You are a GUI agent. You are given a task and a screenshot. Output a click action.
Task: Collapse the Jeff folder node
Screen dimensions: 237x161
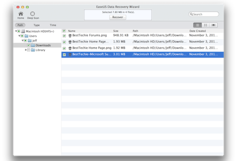[23, 41]
